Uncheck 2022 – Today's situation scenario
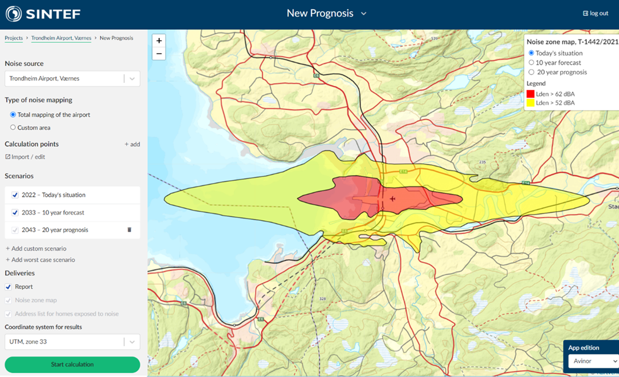 pos(15,195)
